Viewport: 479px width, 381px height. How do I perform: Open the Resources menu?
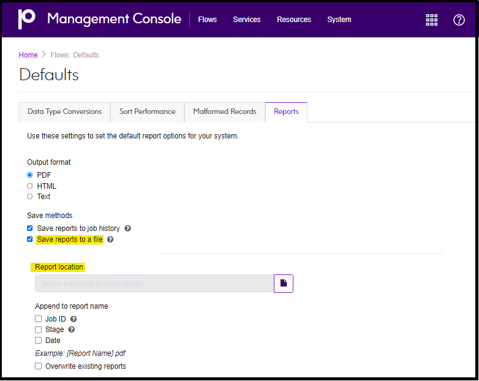click(x=293, y=20)
